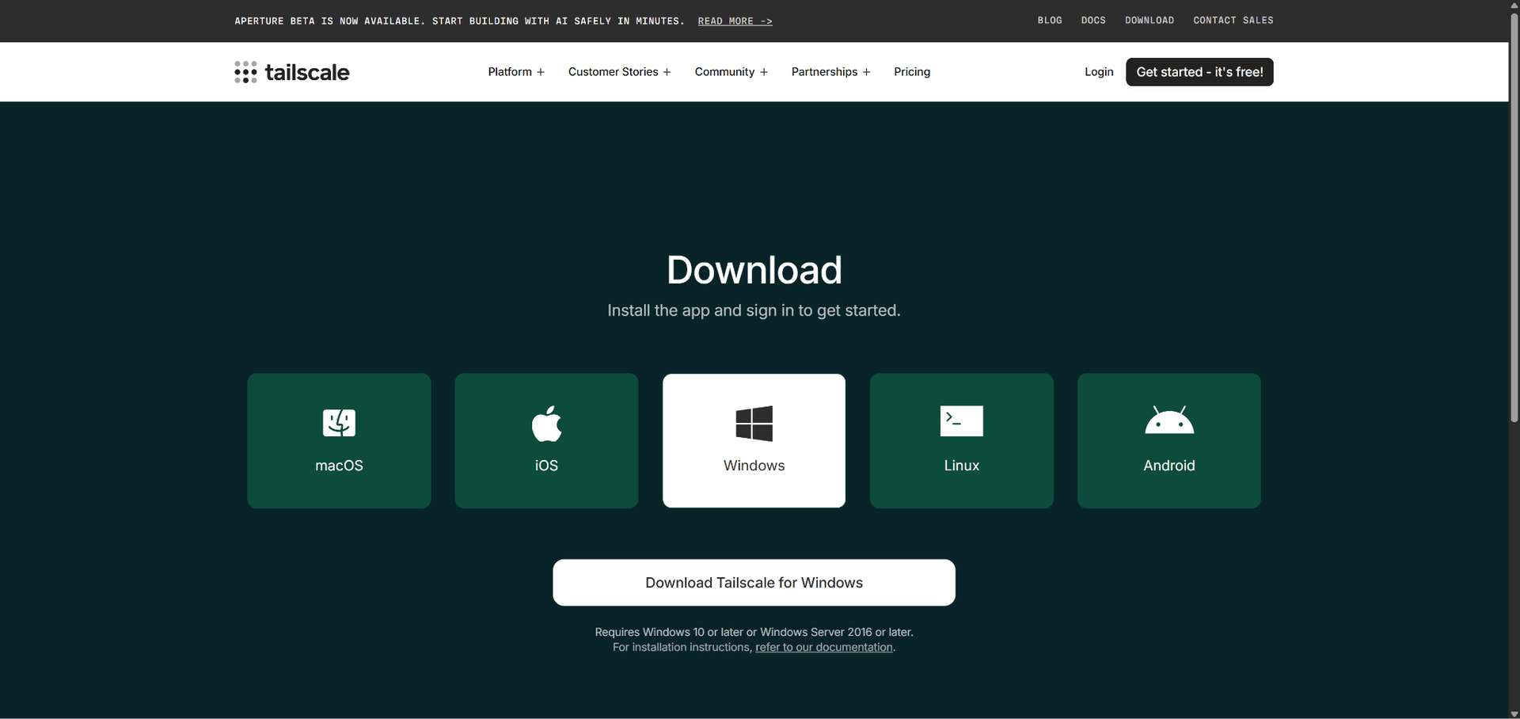The height and width of the screenshot is (719, 1520).
Task: Go to the Pricing page
Action: tap(912, 72)
